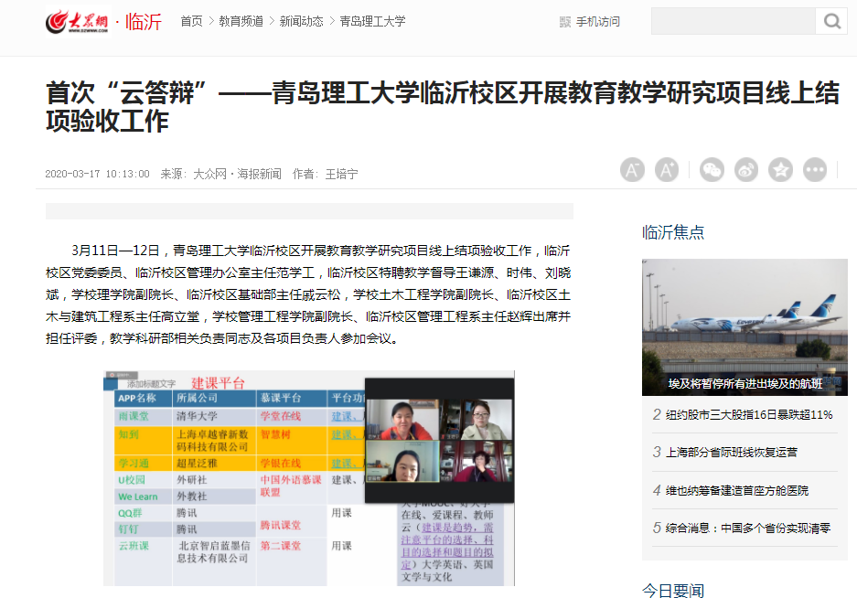Open 青岛理工大学 breadcrumb link

click(x=372, y=21)
